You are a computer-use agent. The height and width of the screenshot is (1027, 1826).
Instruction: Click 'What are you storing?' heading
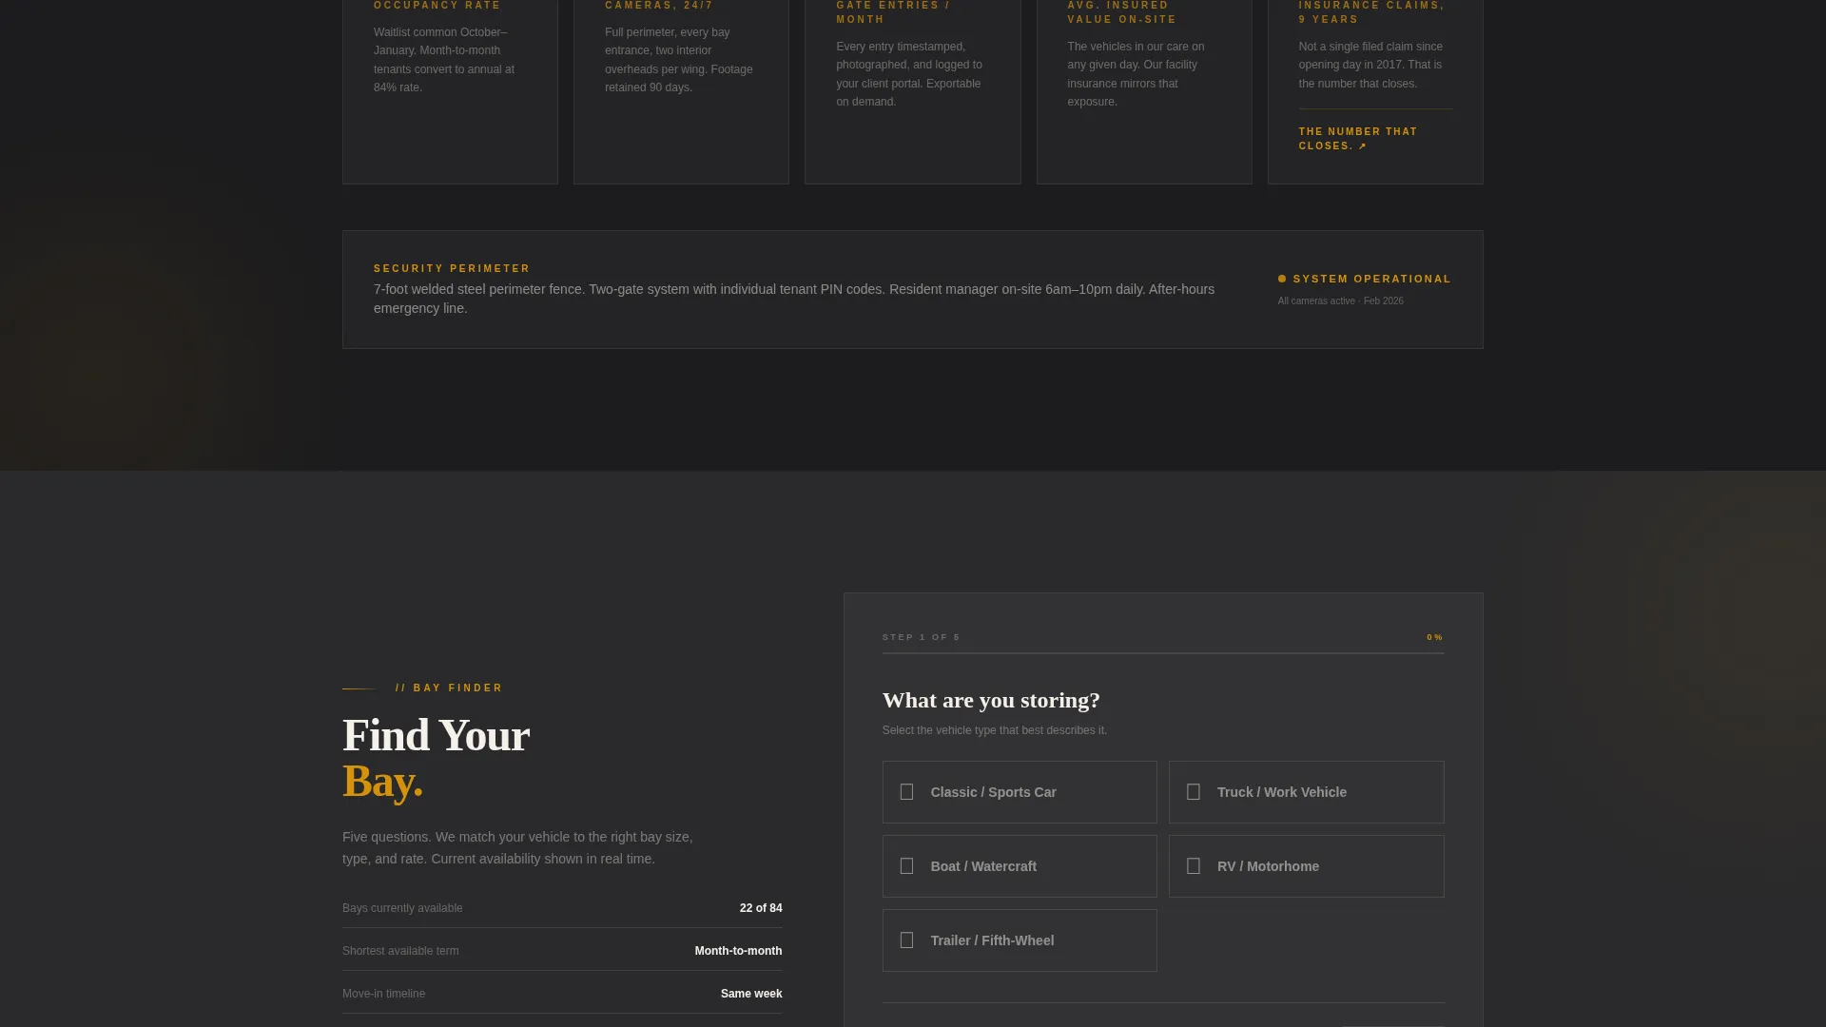(x=991, y=700)
